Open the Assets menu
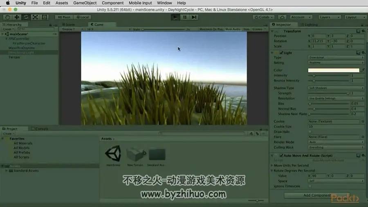This screenshot has height=207, width=368. [x=61, y=3]
